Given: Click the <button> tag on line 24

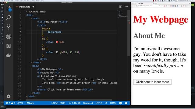Looking at the screenshot, I should point(42,90).
